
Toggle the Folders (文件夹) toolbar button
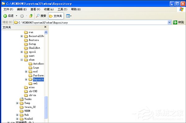[56, 16]
